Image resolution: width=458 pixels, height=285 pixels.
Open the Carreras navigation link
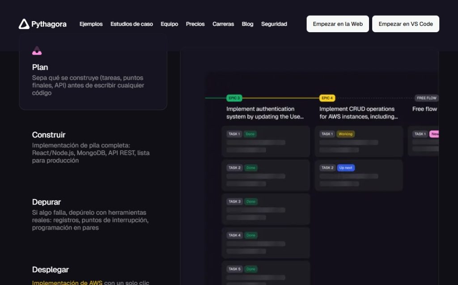[x=223, y=24]
